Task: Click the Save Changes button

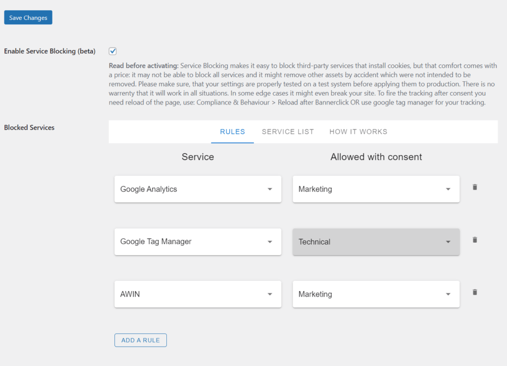Action: coord(28,17)
